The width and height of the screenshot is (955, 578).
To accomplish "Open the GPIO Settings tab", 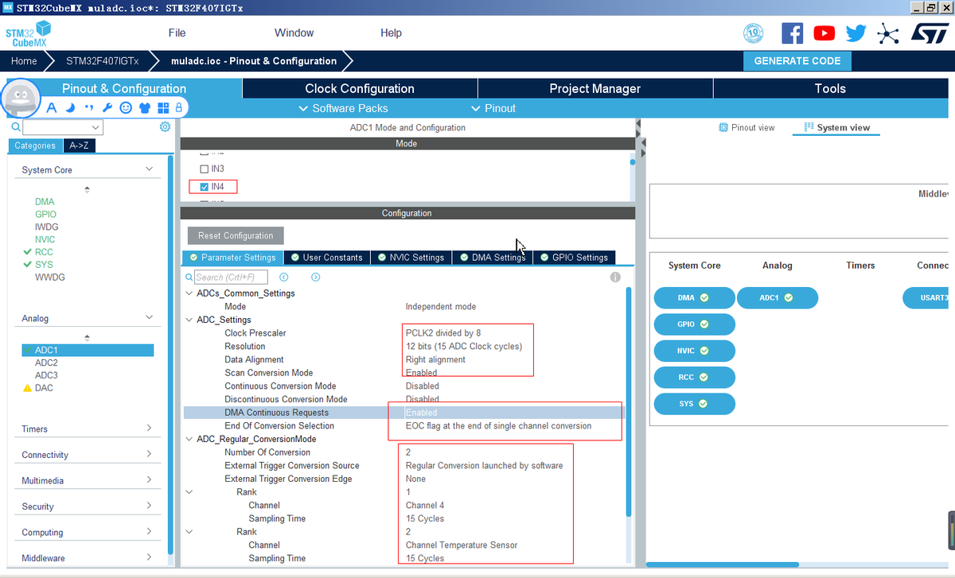I will [574, 258].
